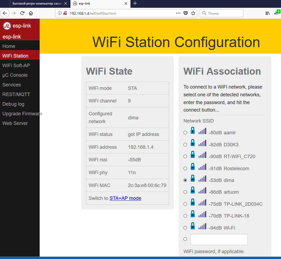Click the esp-link logo icon in the sidebar
Screen dimensions: 281x259
[x=7, y=26]
